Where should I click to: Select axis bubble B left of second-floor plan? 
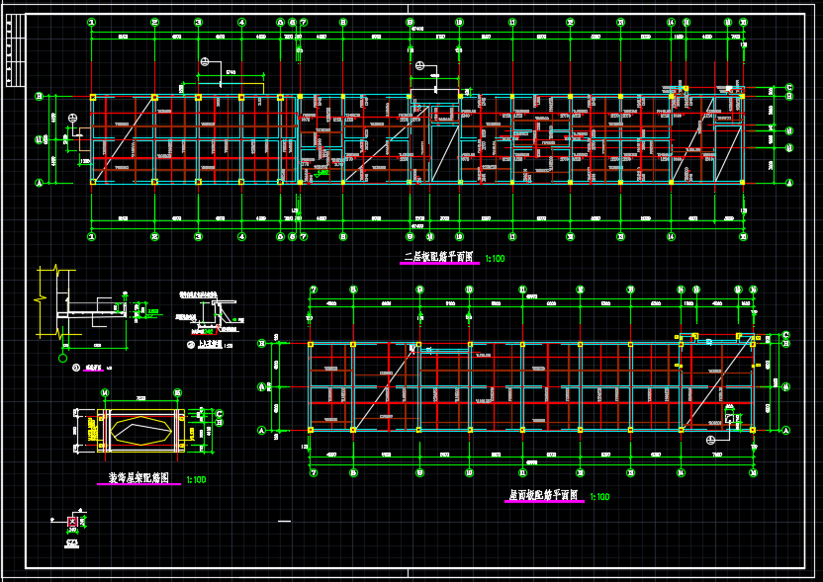[39, 97]
